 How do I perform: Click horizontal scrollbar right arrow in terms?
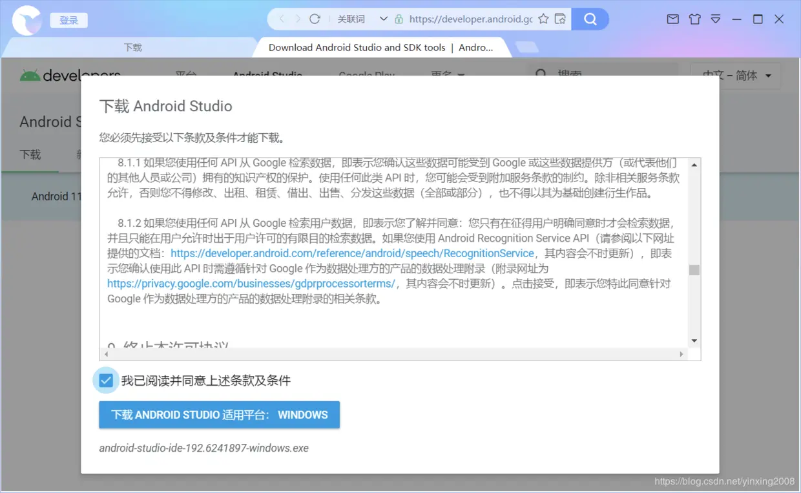point(681,354)
